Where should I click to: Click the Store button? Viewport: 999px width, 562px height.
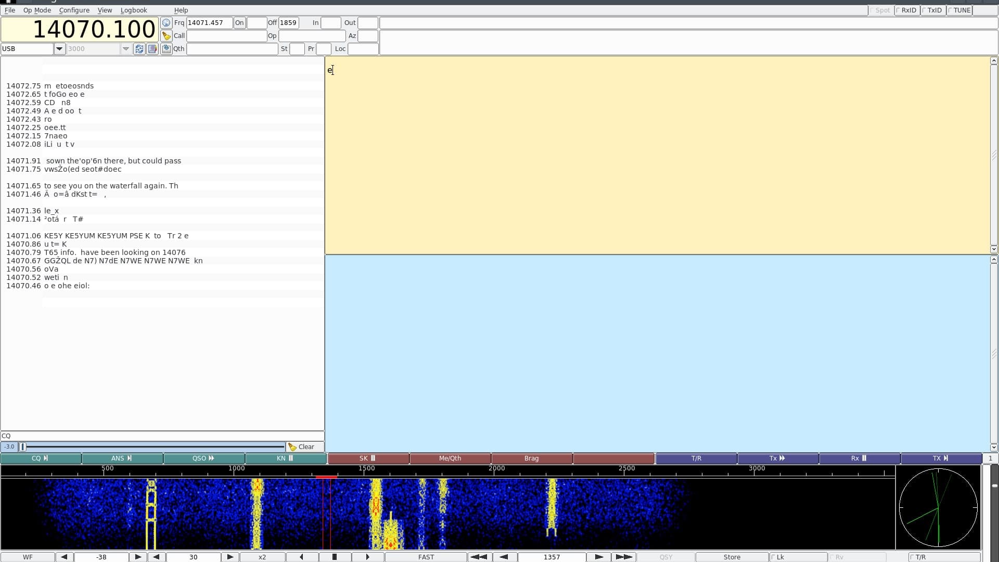click(732, 557)
